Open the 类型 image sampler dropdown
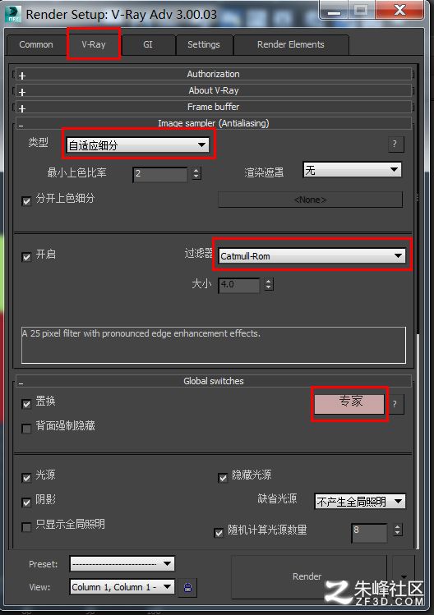This screenshot has height=615, width=434. 138,145
